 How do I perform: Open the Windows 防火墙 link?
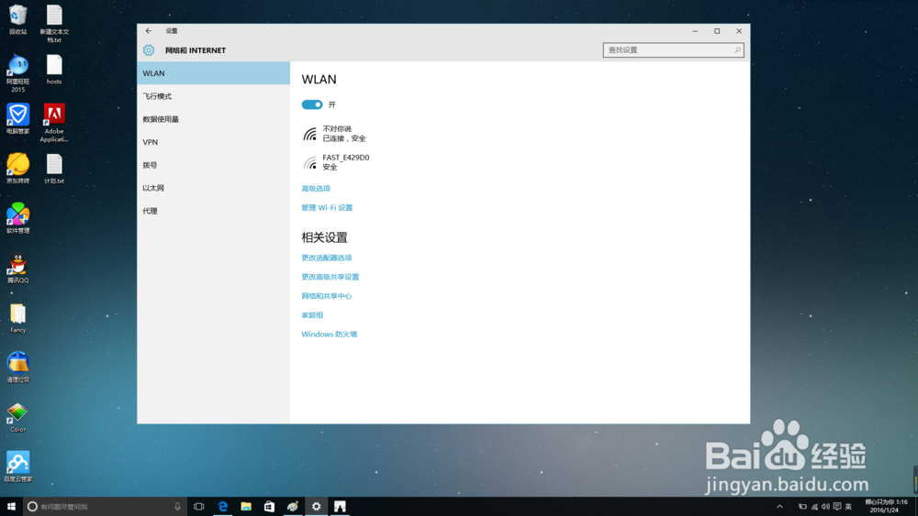pos(330,335)
